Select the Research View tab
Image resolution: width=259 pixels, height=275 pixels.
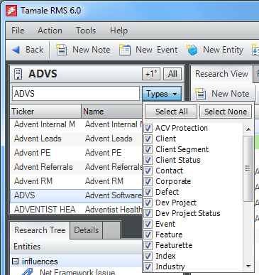(221, 74)
